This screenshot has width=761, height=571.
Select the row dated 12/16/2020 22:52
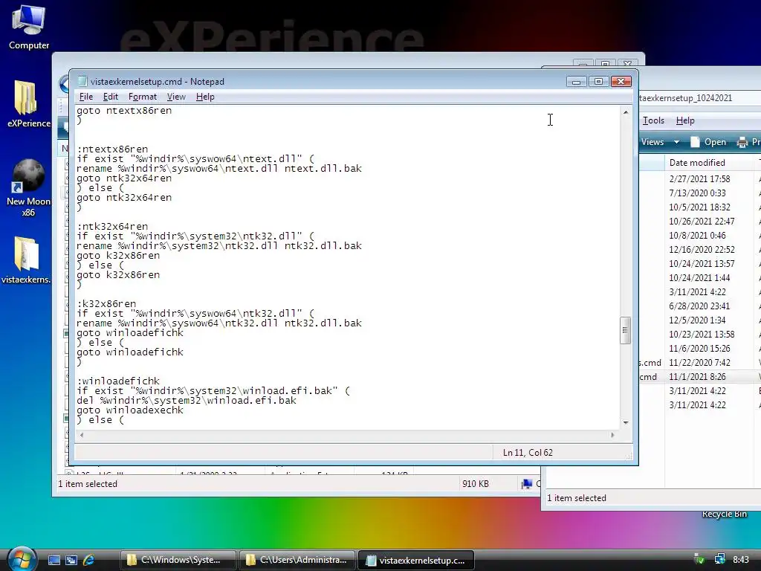pyautogui.click(x=702, y=249)
